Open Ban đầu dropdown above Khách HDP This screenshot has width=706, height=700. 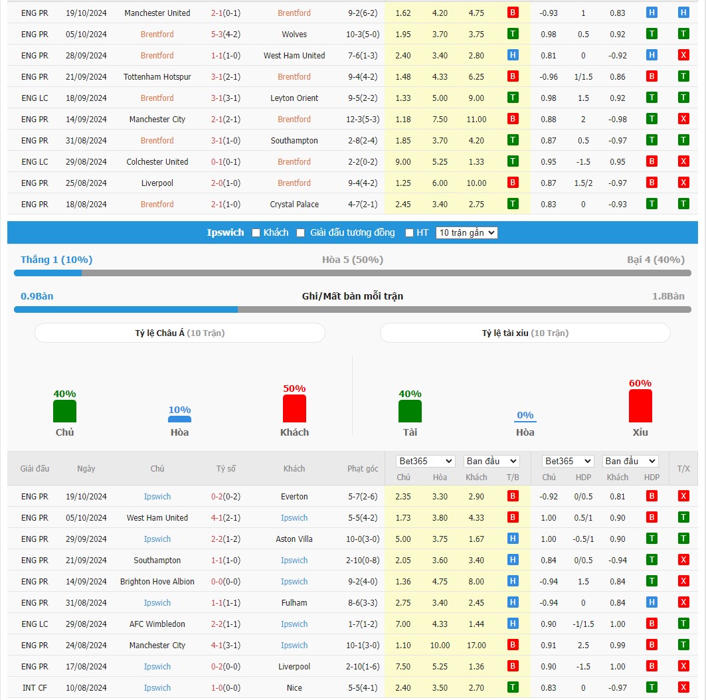pyautogui.click(x=630, y=461)
